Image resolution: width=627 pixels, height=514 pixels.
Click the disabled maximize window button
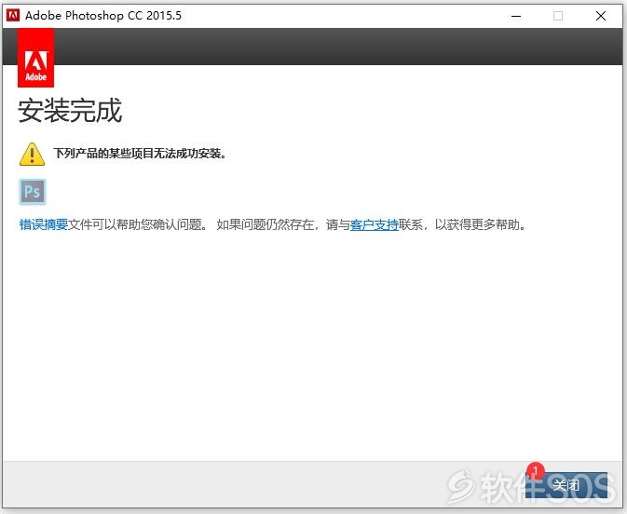point(558,16)
